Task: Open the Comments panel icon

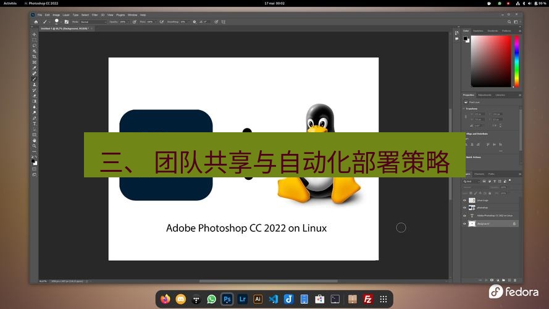Action: click(456, 39)
